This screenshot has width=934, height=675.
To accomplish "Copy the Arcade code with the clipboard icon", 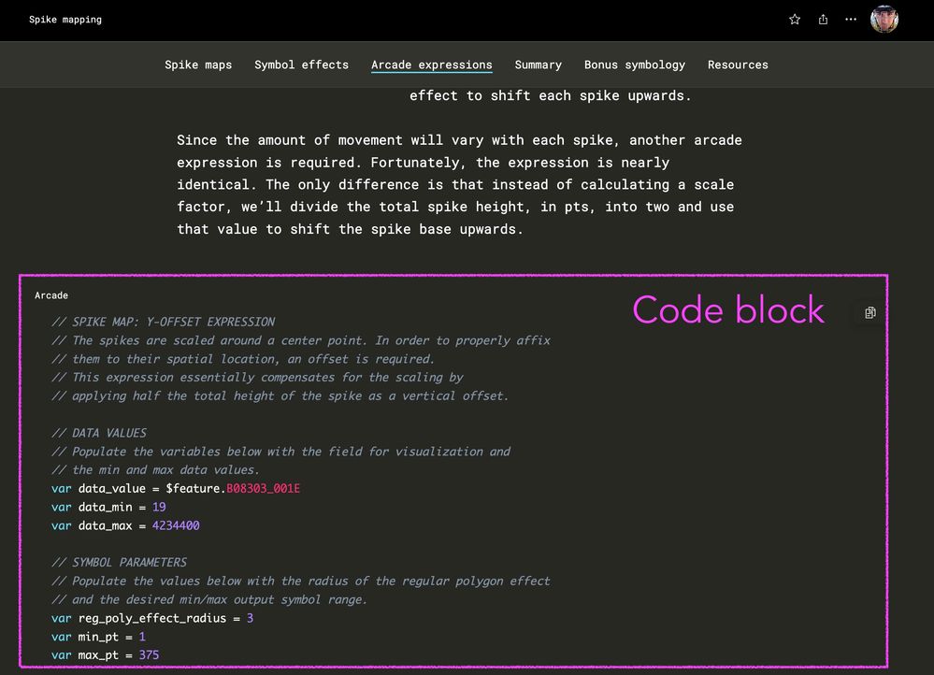I will tap(869, 313).
